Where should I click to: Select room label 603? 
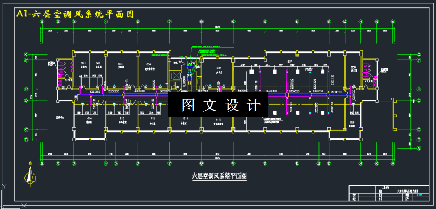pyautogui.click(x=120, y=64)
